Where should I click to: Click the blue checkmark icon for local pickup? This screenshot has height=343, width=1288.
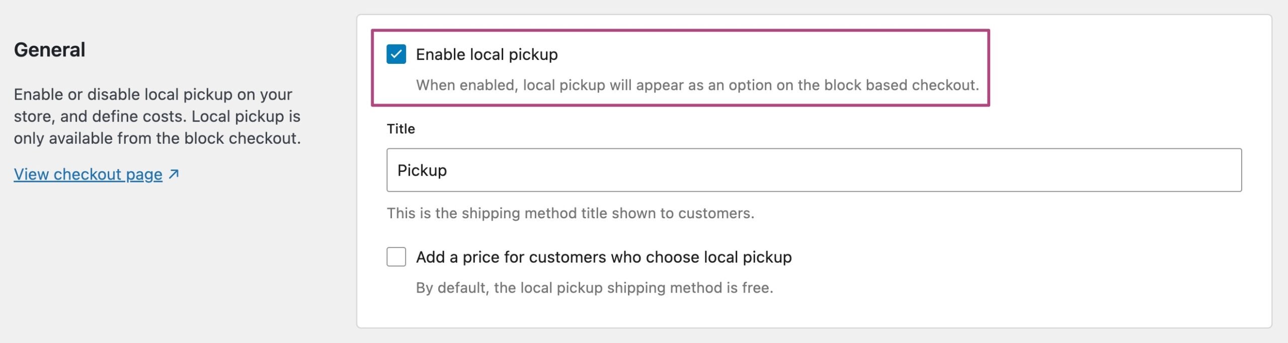point(396,54)
